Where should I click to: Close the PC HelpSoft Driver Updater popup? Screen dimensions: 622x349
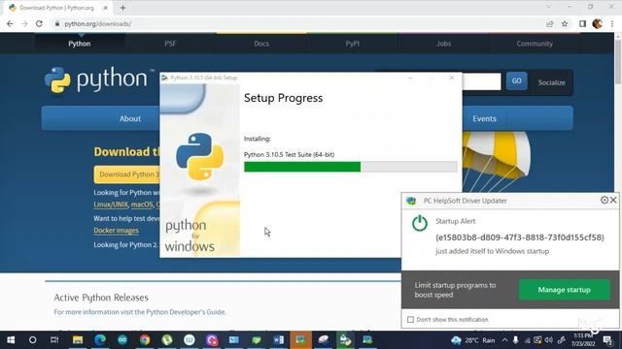tap(613, 201)
